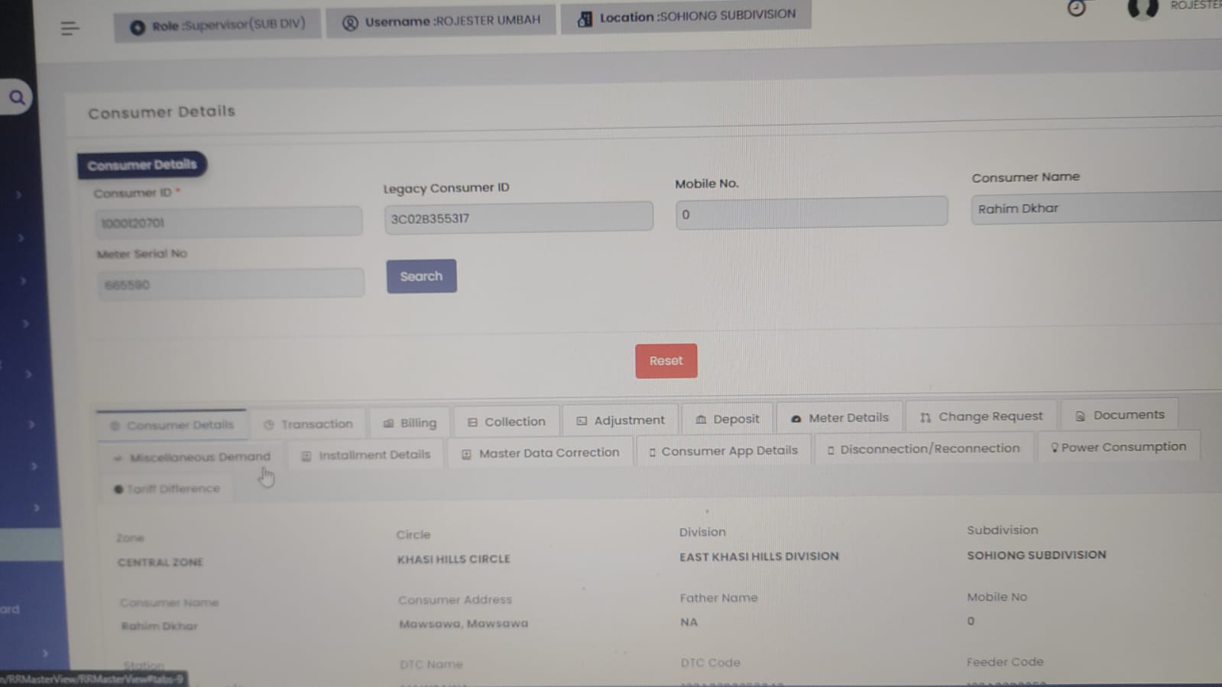
Task: Focus the Mobile No. input field
Action: pyautogui.click(x=812, y=213)
